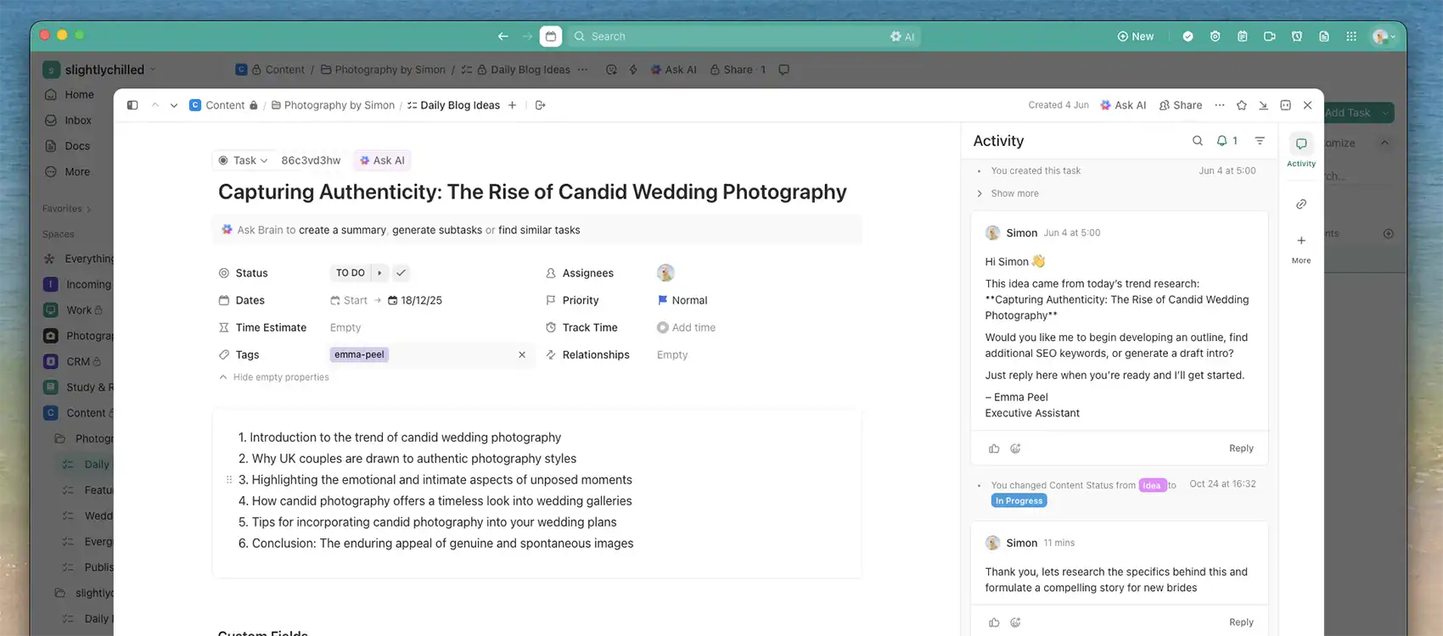This screenshot has width=1443, height=636.
Task: Go to Inbox in sidebar
Action: click(78, 120)
